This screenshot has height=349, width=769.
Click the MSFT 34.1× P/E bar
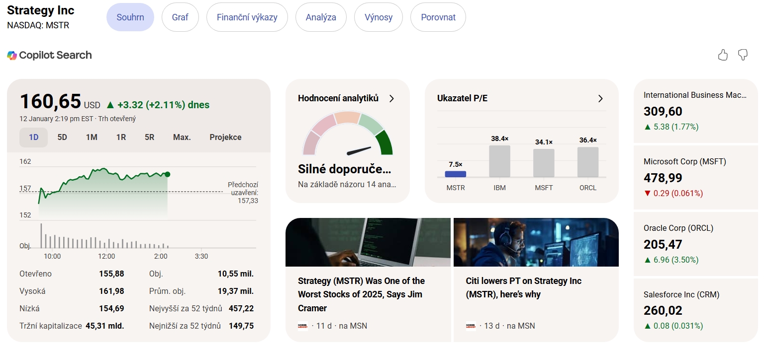click(544, 163)
